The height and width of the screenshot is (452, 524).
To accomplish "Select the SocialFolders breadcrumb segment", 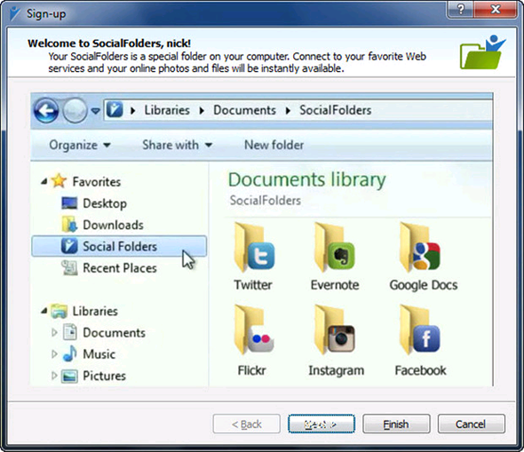I will point(335,110).
